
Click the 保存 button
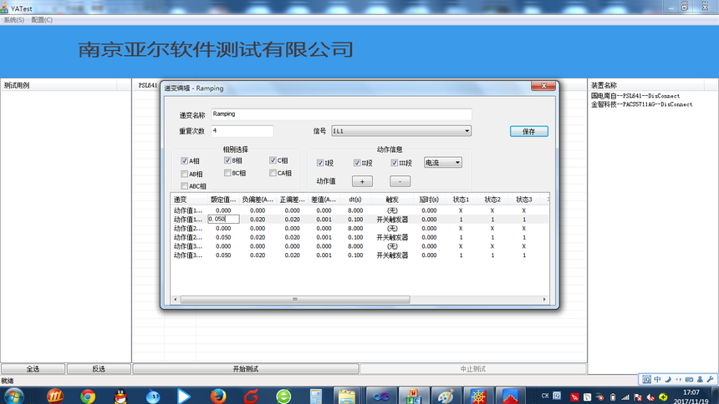point(528,131)
